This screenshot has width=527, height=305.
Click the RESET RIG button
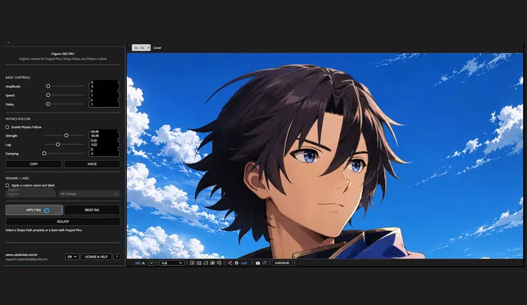[x=92, y=210]
